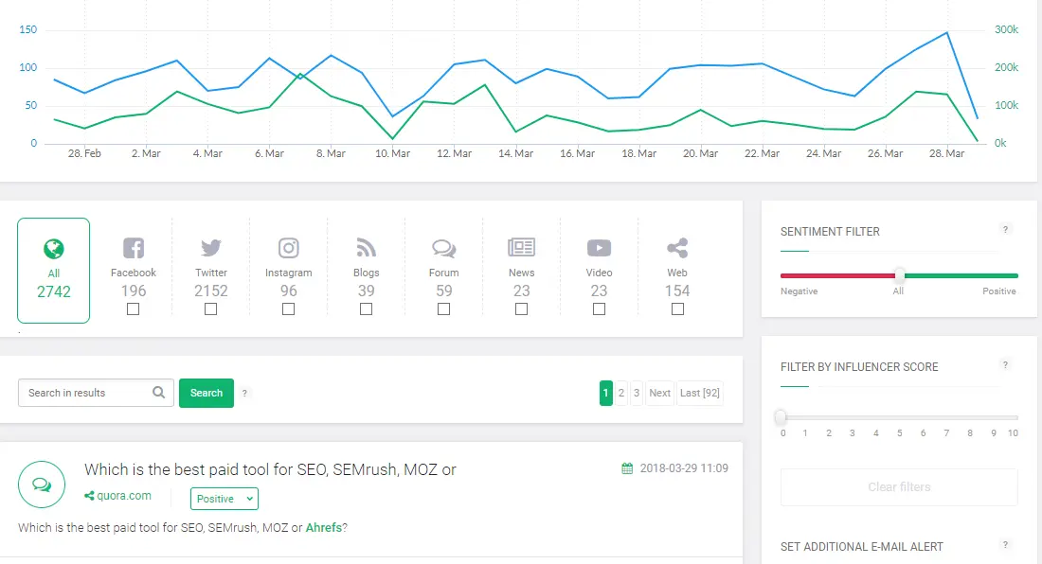
Task: Click the Web share icon
Action: point(677,248)
